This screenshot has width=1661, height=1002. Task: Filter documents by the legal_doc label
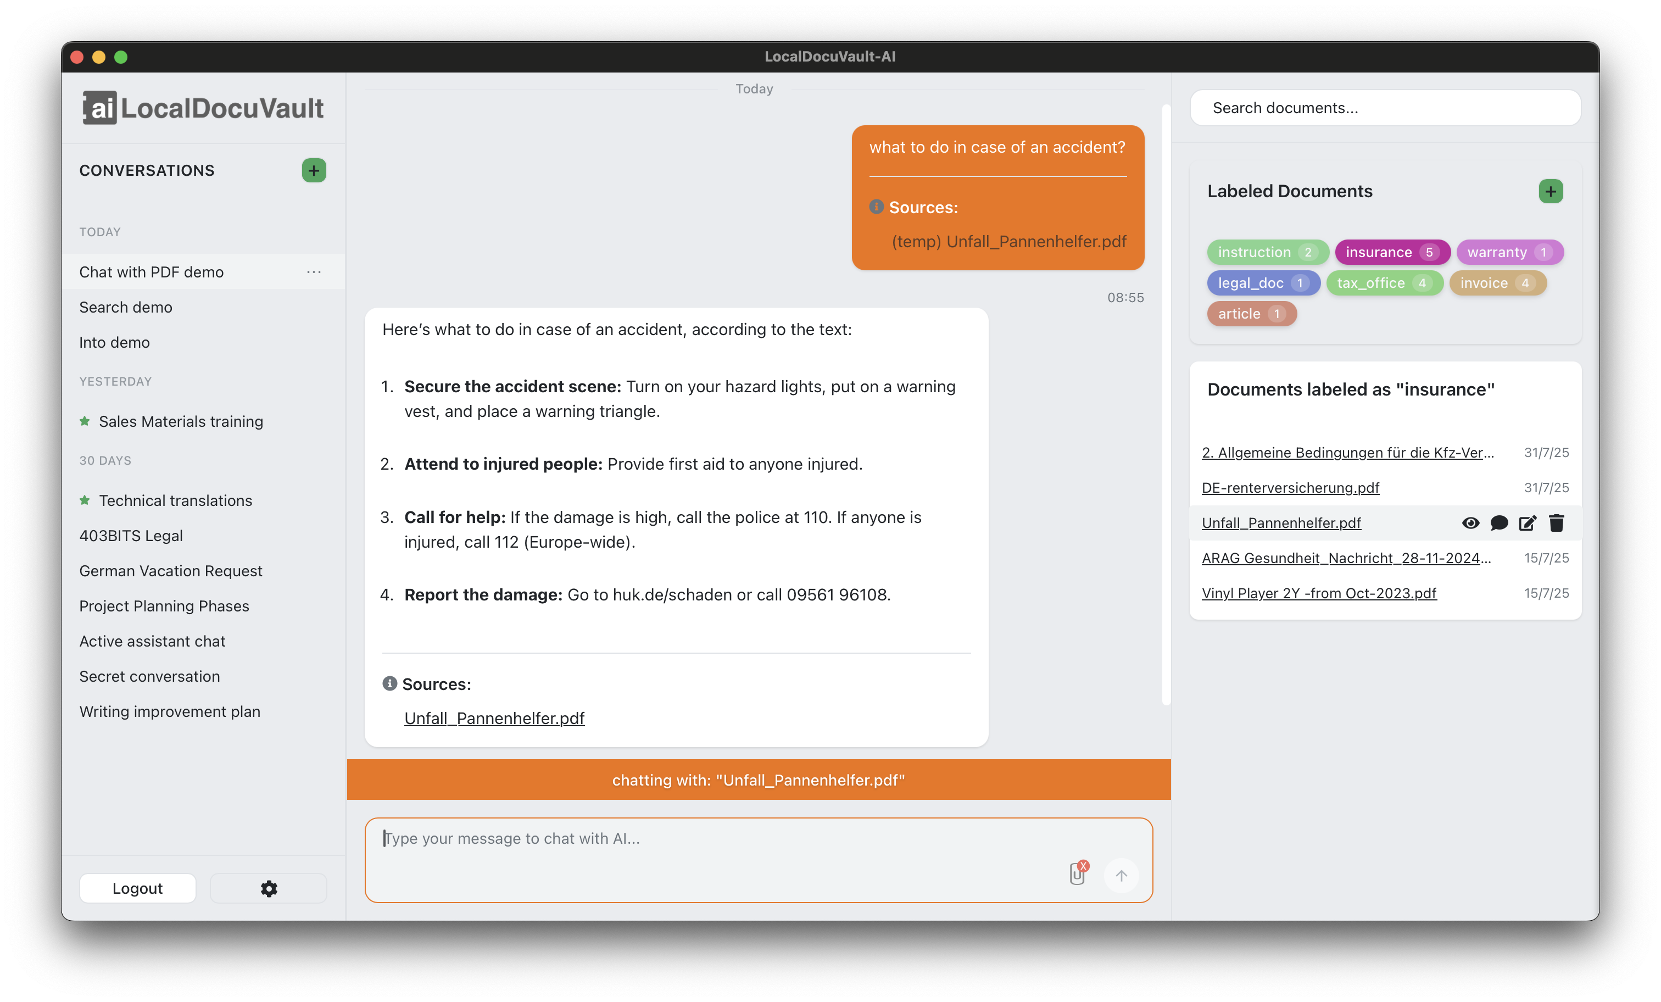(x=1263, y=282)
